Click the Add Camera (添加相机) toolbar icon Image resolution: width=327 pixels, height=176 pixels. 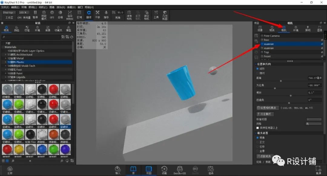pos(129,15)
